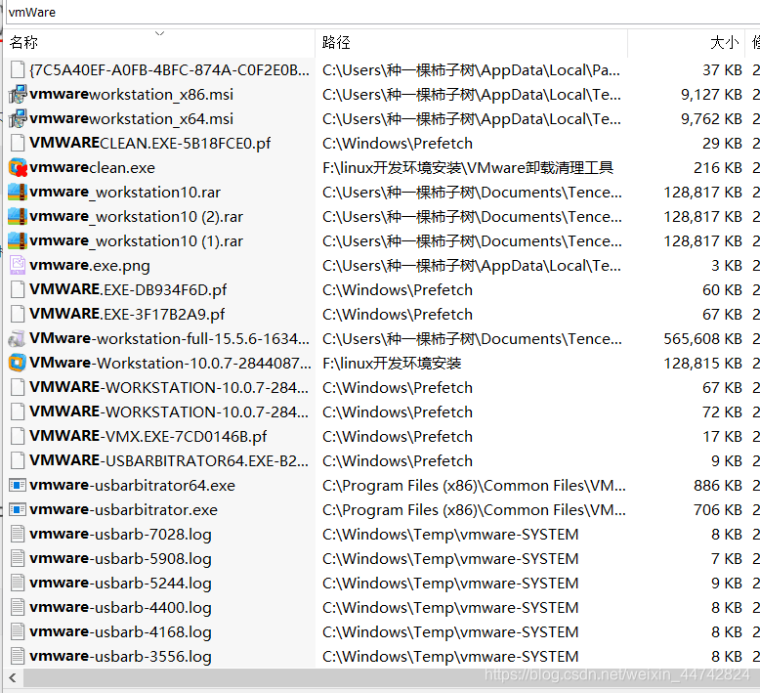The height and width of the screenshot is (693, 760).
Task: Click the search box containing vmWare
Action: pyautogui.click(x=383, y=12)
